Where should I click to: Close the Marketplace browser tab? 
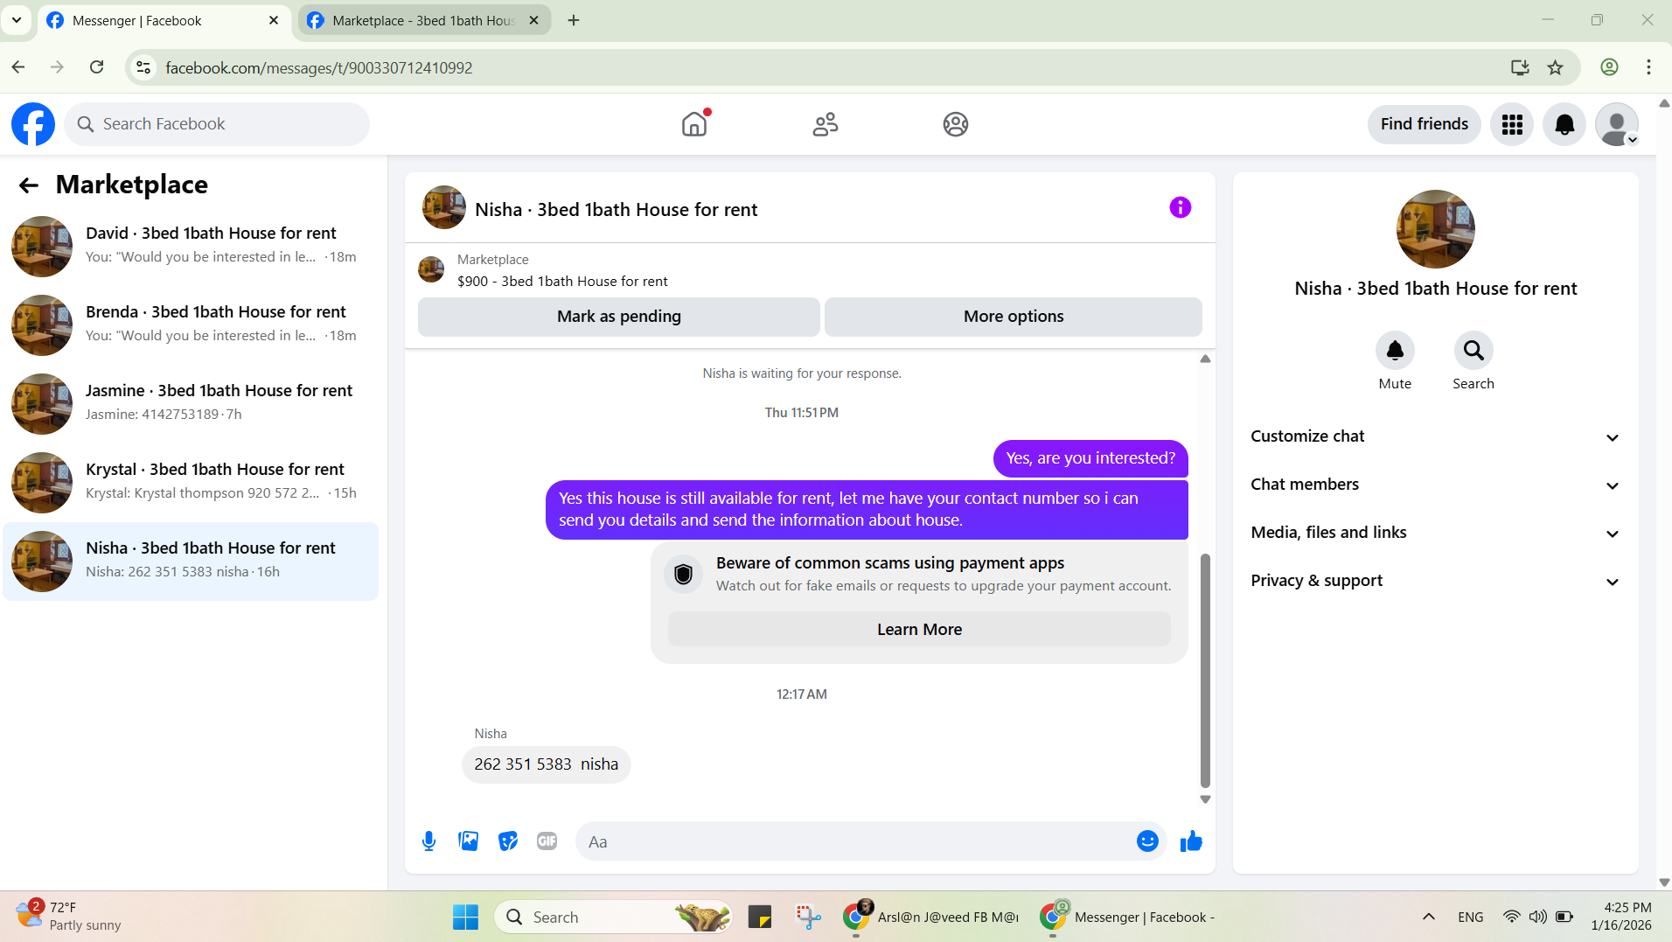pos(533,20)
